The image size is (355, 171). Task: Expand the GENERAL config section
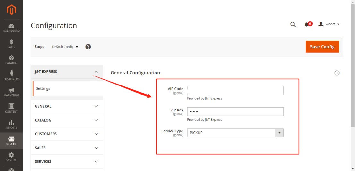(x=67, y=106)
